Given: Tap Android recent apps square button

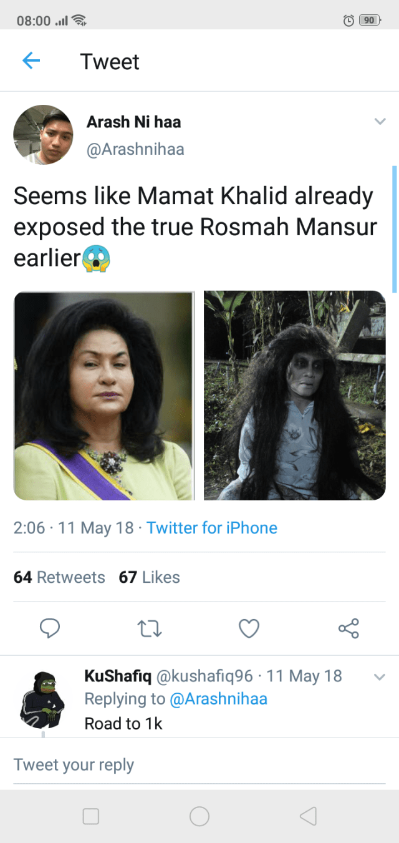Looking at the screenshot, I should click(91, 816).
